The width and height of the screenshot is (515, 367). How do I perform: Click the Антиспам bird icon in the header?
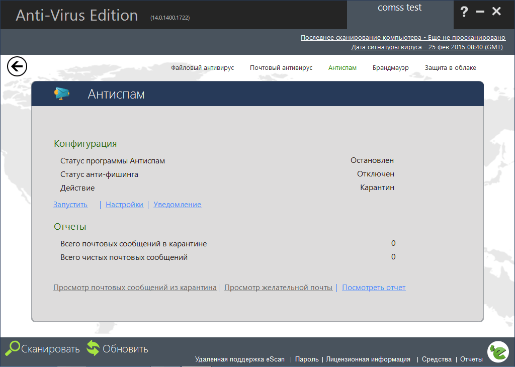(x=61, y=93)
